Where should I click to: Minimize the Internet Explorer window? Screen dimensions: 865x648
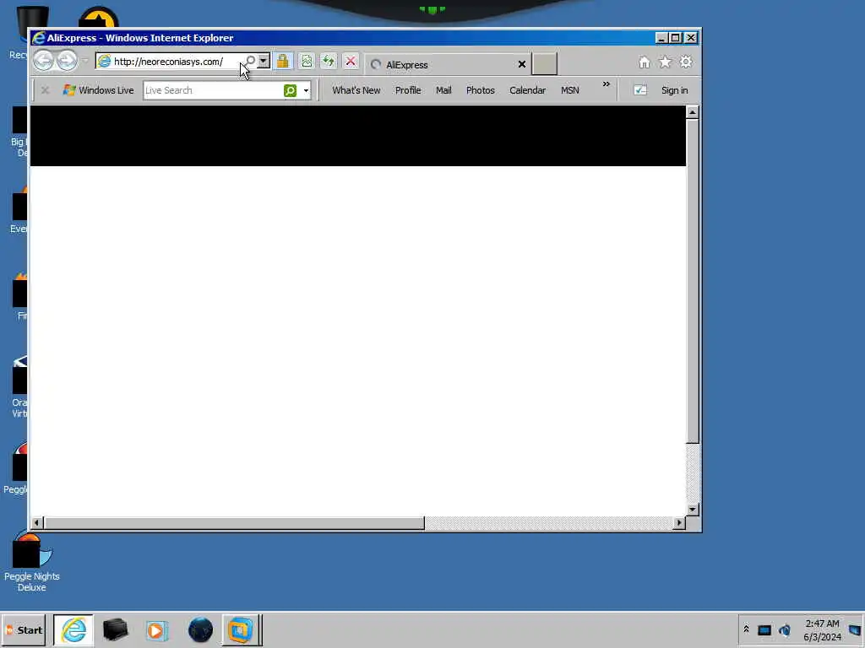661,37
